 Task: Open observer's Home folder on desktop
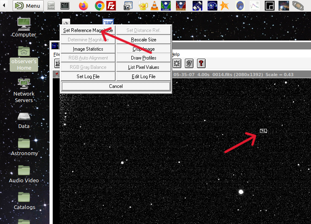tap(24, 59)
